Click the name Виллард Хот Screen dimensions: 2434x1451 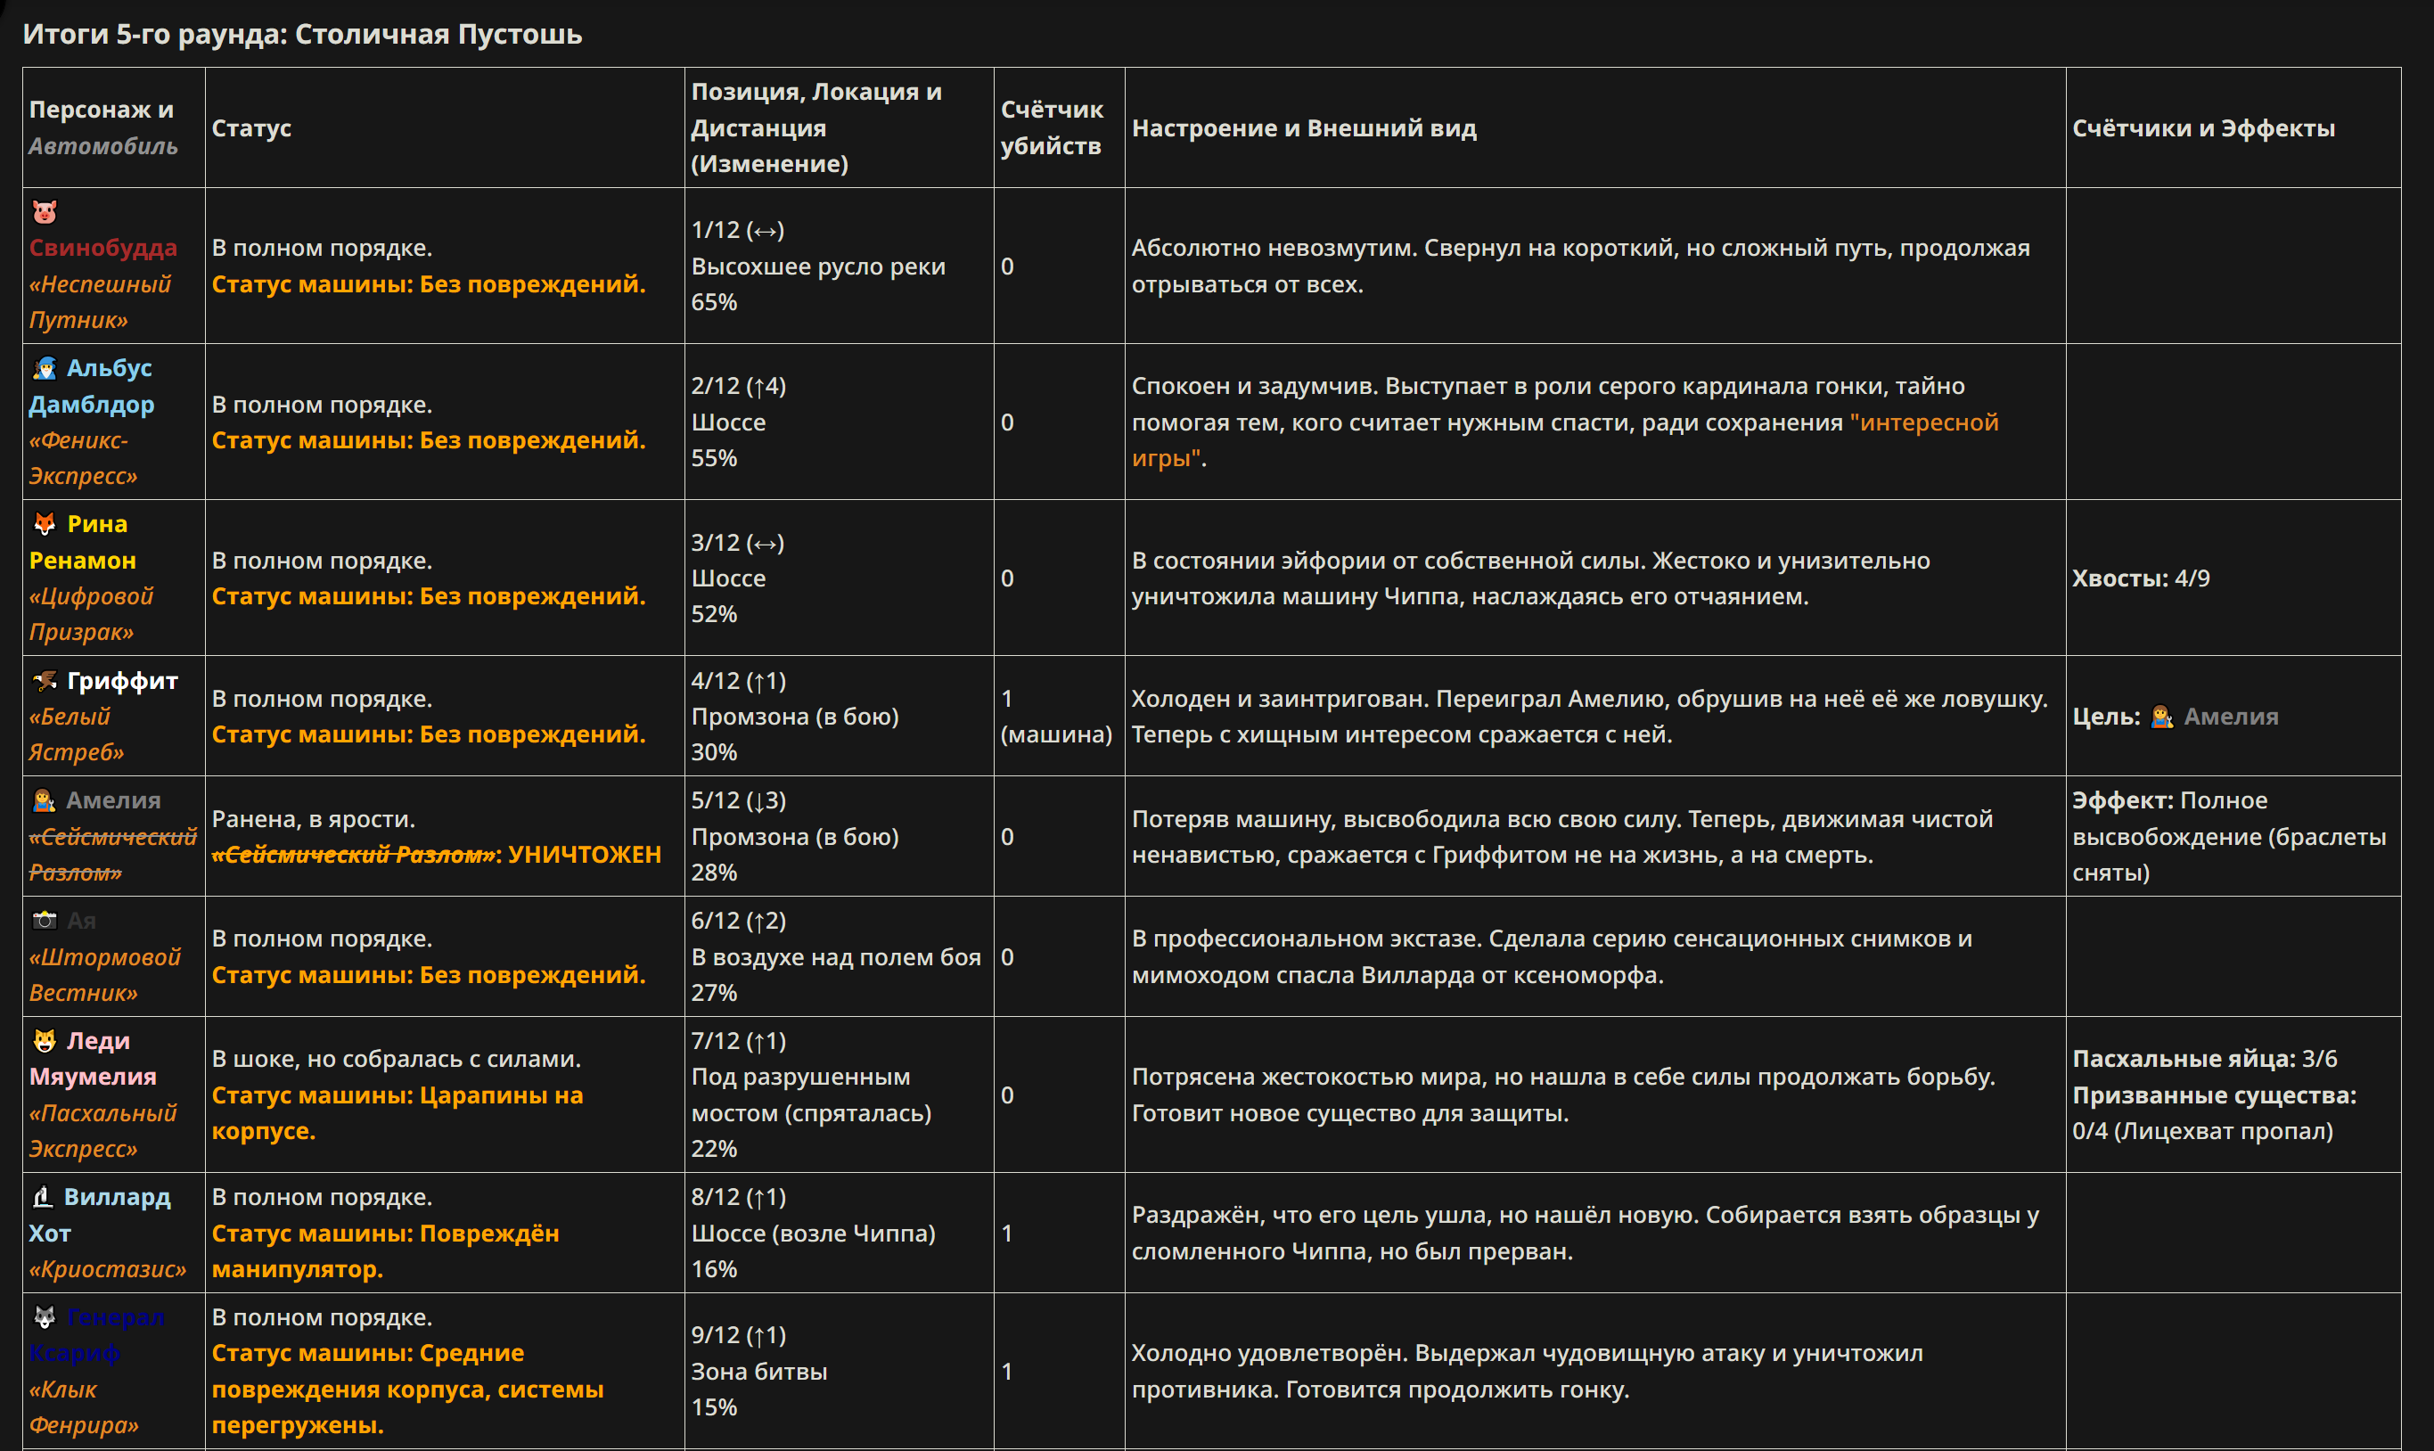click(100, 1215)
